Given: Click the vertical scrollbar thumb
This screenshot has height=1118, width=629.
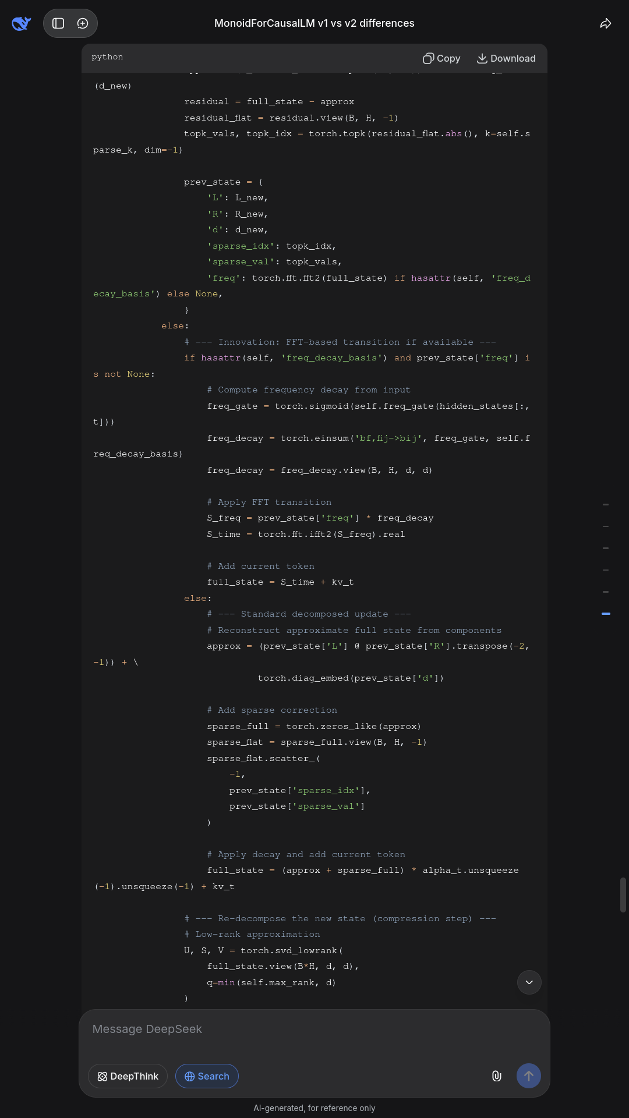Looking at the screenshot, I should (x=623, y=895).
